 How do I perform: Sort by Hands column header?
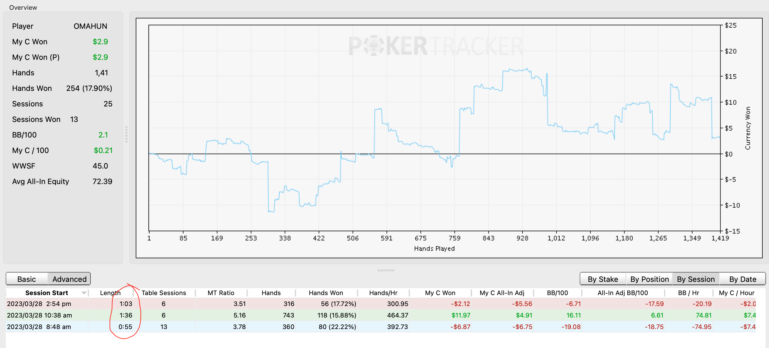(271, 292)
